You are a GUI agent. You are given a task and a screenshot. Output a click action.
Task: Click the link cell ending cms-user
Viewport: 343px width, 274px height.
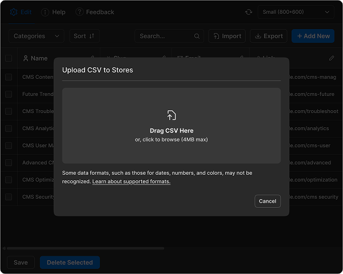tap(309, 146)
